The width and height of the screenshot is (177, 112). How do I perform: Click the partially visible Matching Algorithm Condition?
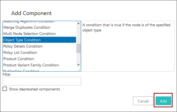(x=29, y=22)
